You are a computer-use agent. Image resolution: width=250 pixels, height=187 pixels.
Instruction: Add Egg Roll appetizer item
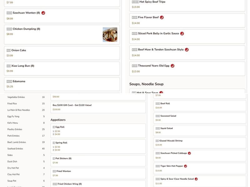98,130
